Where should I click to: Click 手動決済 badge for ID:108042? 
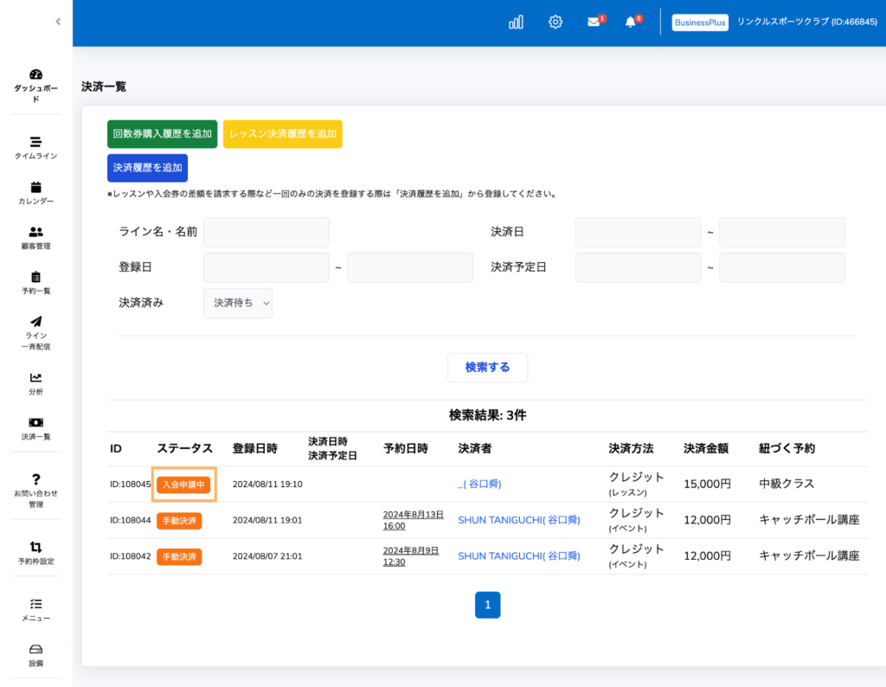tap(179, 557)
